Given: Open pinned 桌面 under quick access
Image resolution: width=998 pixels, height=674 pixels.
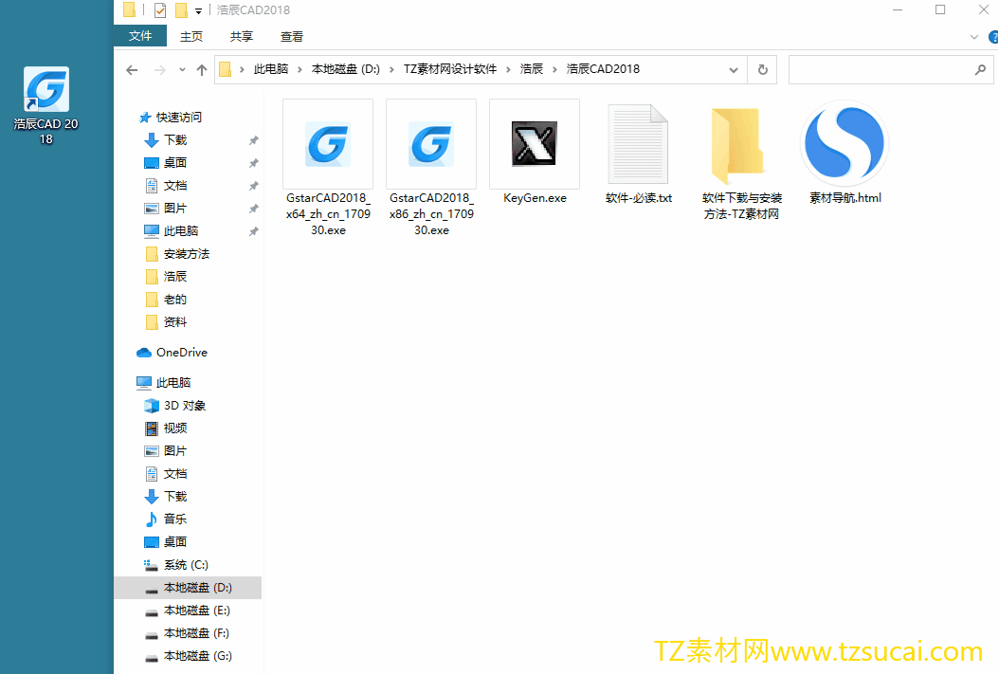Looking at the screenshot, I should pos(166,163).
